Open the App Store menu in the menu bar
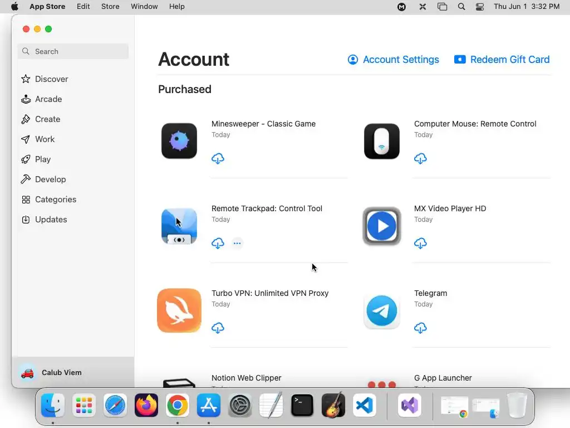 click(47, 7)
